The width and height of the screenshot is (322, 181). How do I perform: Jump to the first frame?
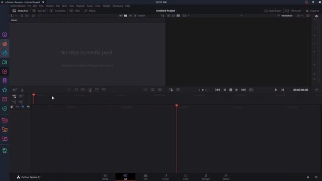(x=218, y=90)
